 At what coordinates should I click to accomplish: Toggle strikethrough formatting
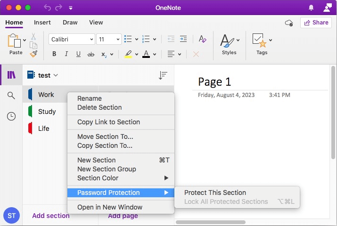coord(91,55)
